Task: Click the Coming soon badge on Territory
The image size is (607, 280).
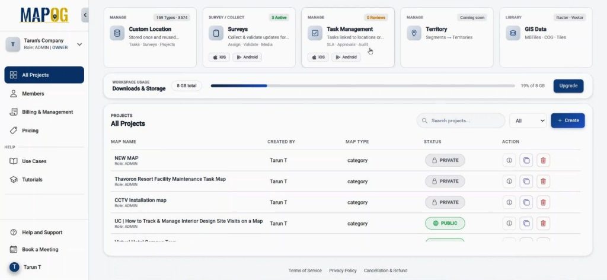Action: [472, 17]
